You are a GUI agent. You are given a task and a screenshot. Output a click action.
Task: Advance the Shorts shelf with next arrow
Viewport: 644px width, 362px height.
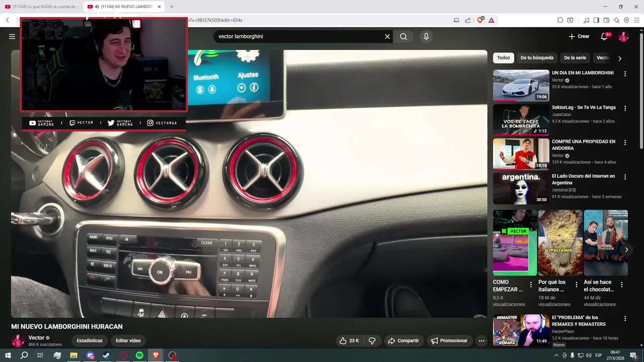click(626, 249)
